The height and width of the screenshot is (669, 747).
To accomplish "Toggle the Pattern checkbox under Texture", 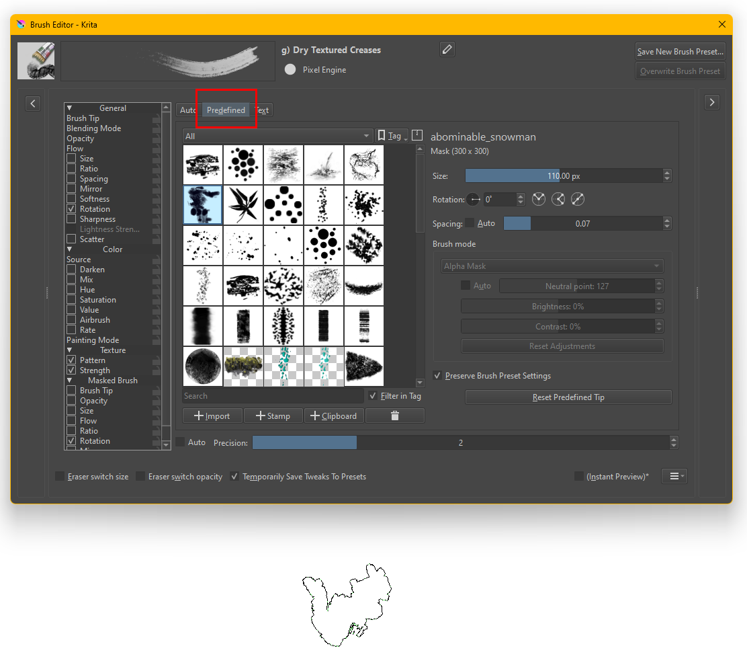I will pyautogui.click(x=71, y=360).
